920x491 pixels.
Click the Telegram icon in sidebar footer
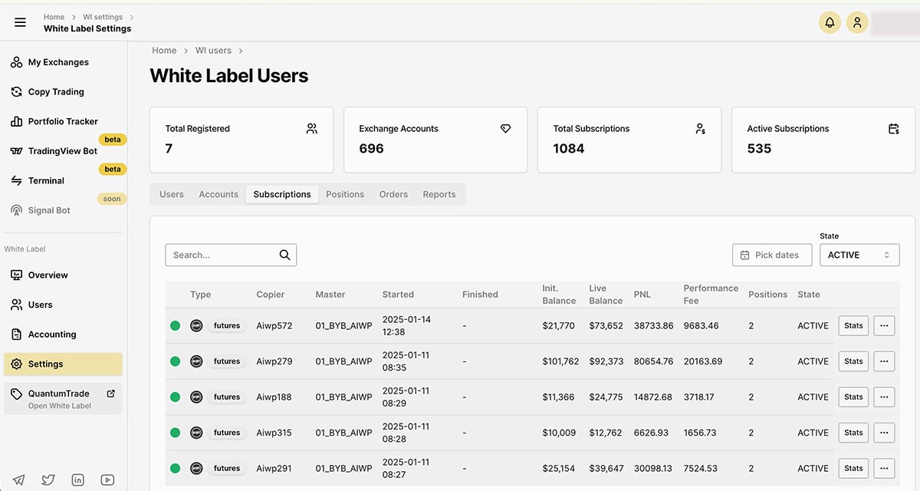(18, 479)
